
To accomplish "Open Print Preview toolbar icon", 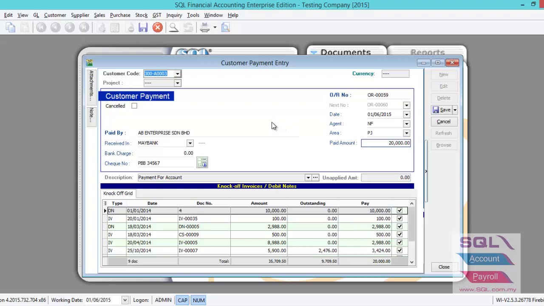I will [226, 28].
